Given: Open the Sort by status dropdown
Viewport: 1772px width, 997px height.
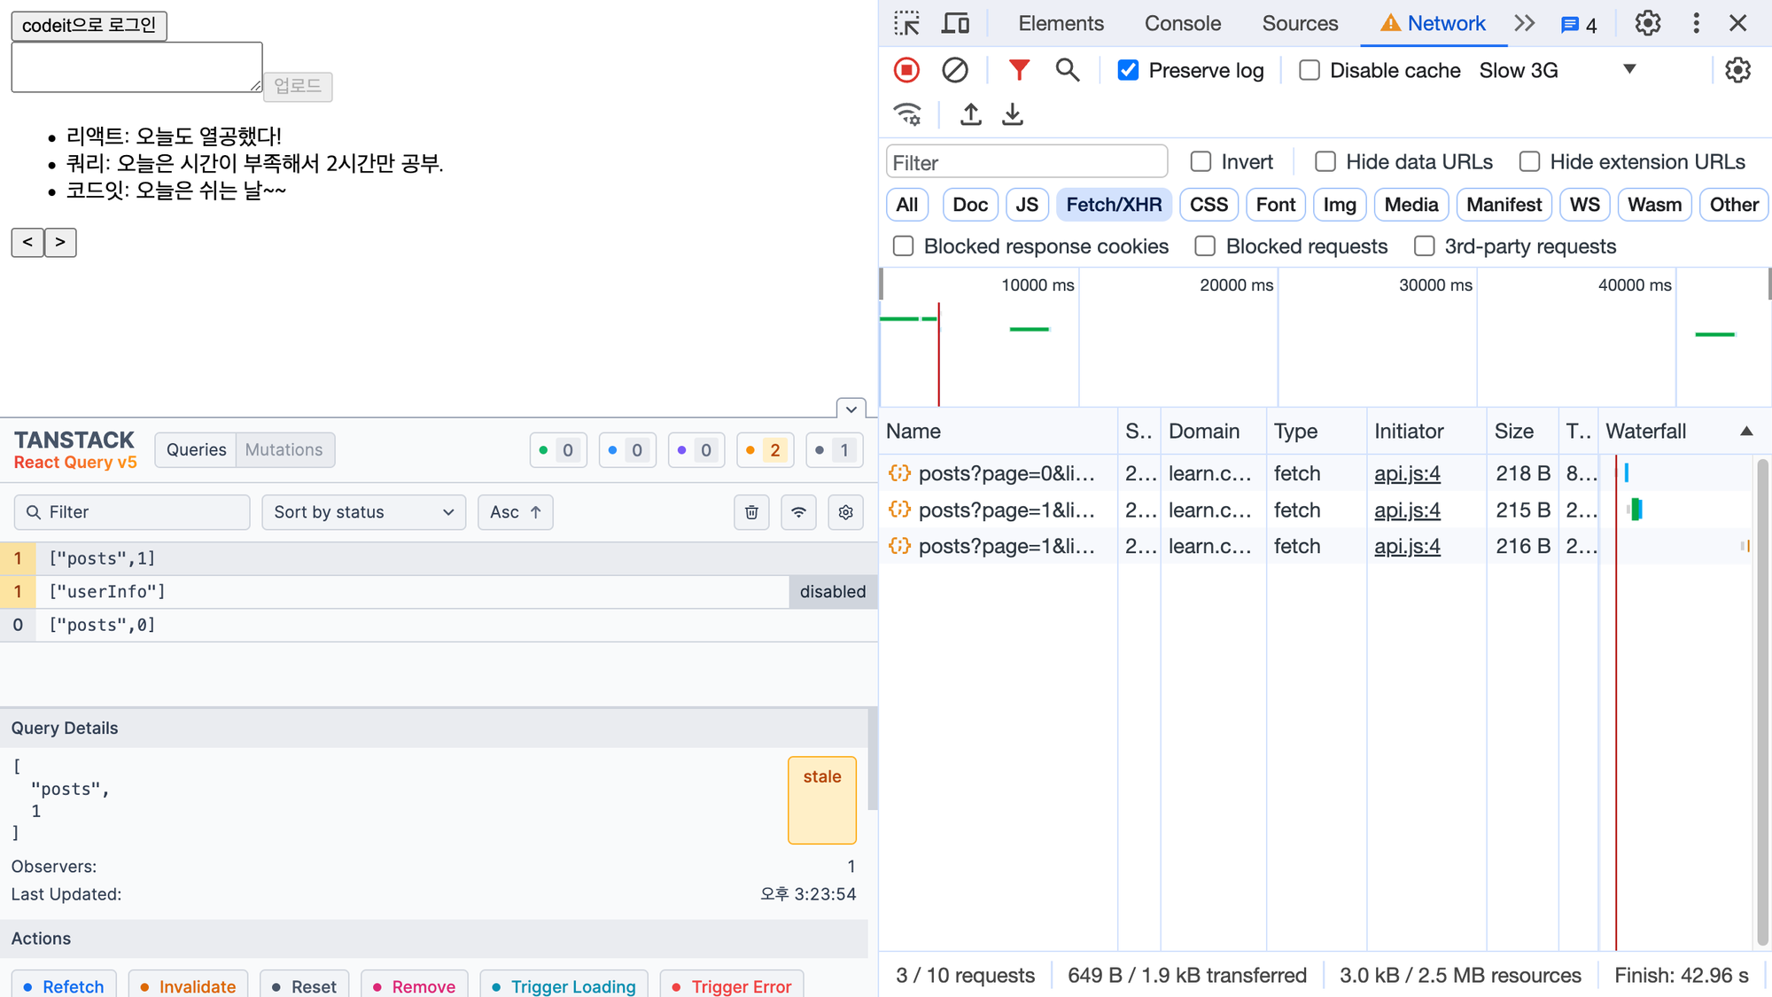Looking at the screenshot, I should [x=363, y=512].
